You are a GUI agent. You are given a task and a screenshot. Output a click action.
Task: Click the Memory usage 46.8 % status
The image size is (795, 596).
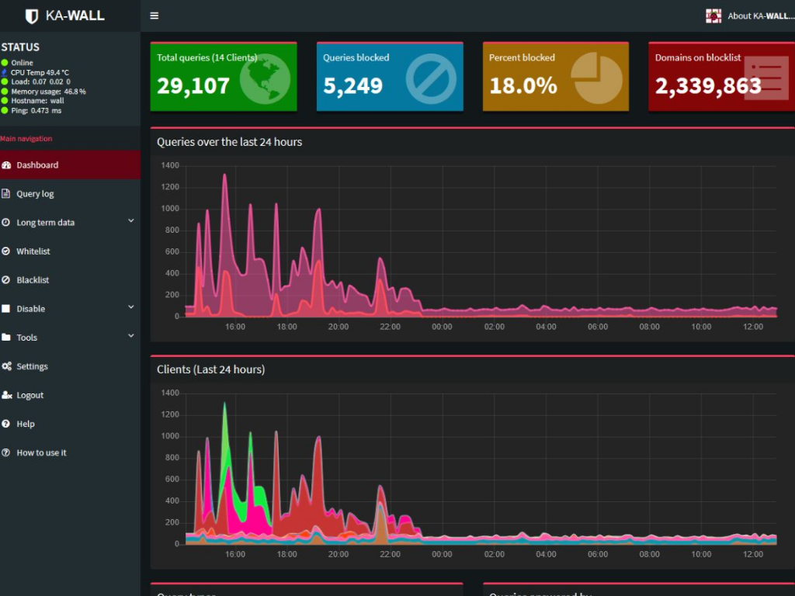tap(49, 92)
